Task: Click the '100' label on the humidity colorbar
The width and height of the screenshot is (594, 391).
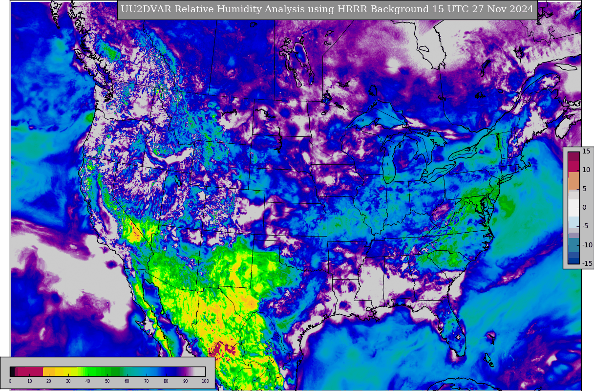Action: pos(205,381)
